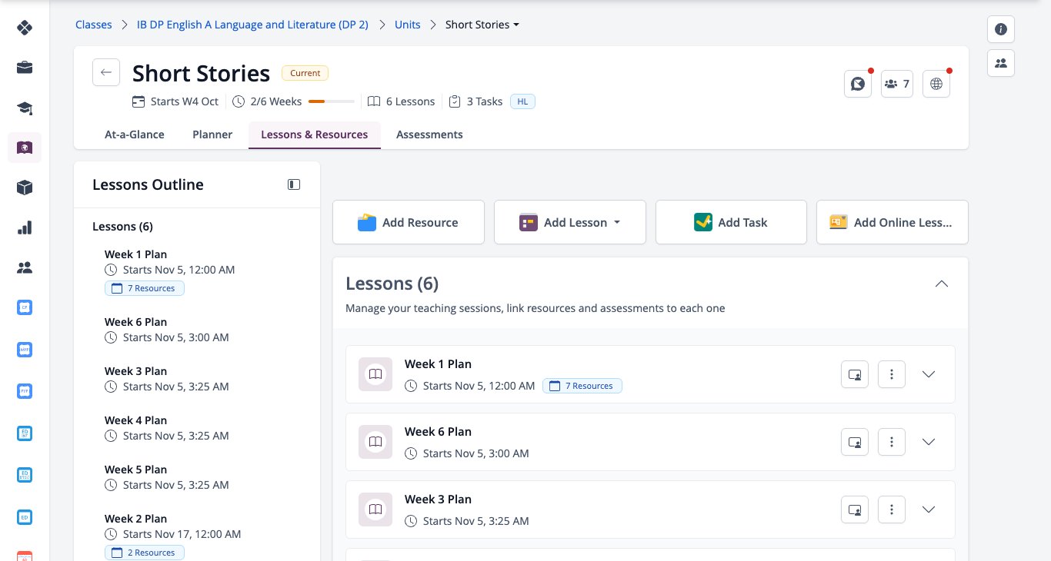Click the cube icon in left sidebar

[x=25, y=188]
